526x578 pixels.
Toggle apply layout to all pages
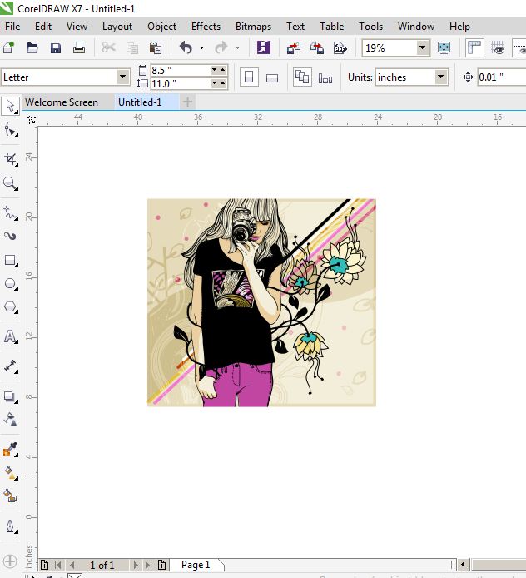click(302, 77)
